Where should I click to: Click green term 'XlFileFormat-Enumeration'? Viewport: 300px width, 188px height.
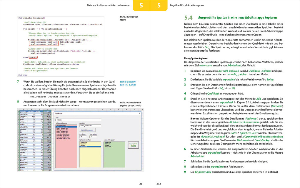click(x=244, y=122)
